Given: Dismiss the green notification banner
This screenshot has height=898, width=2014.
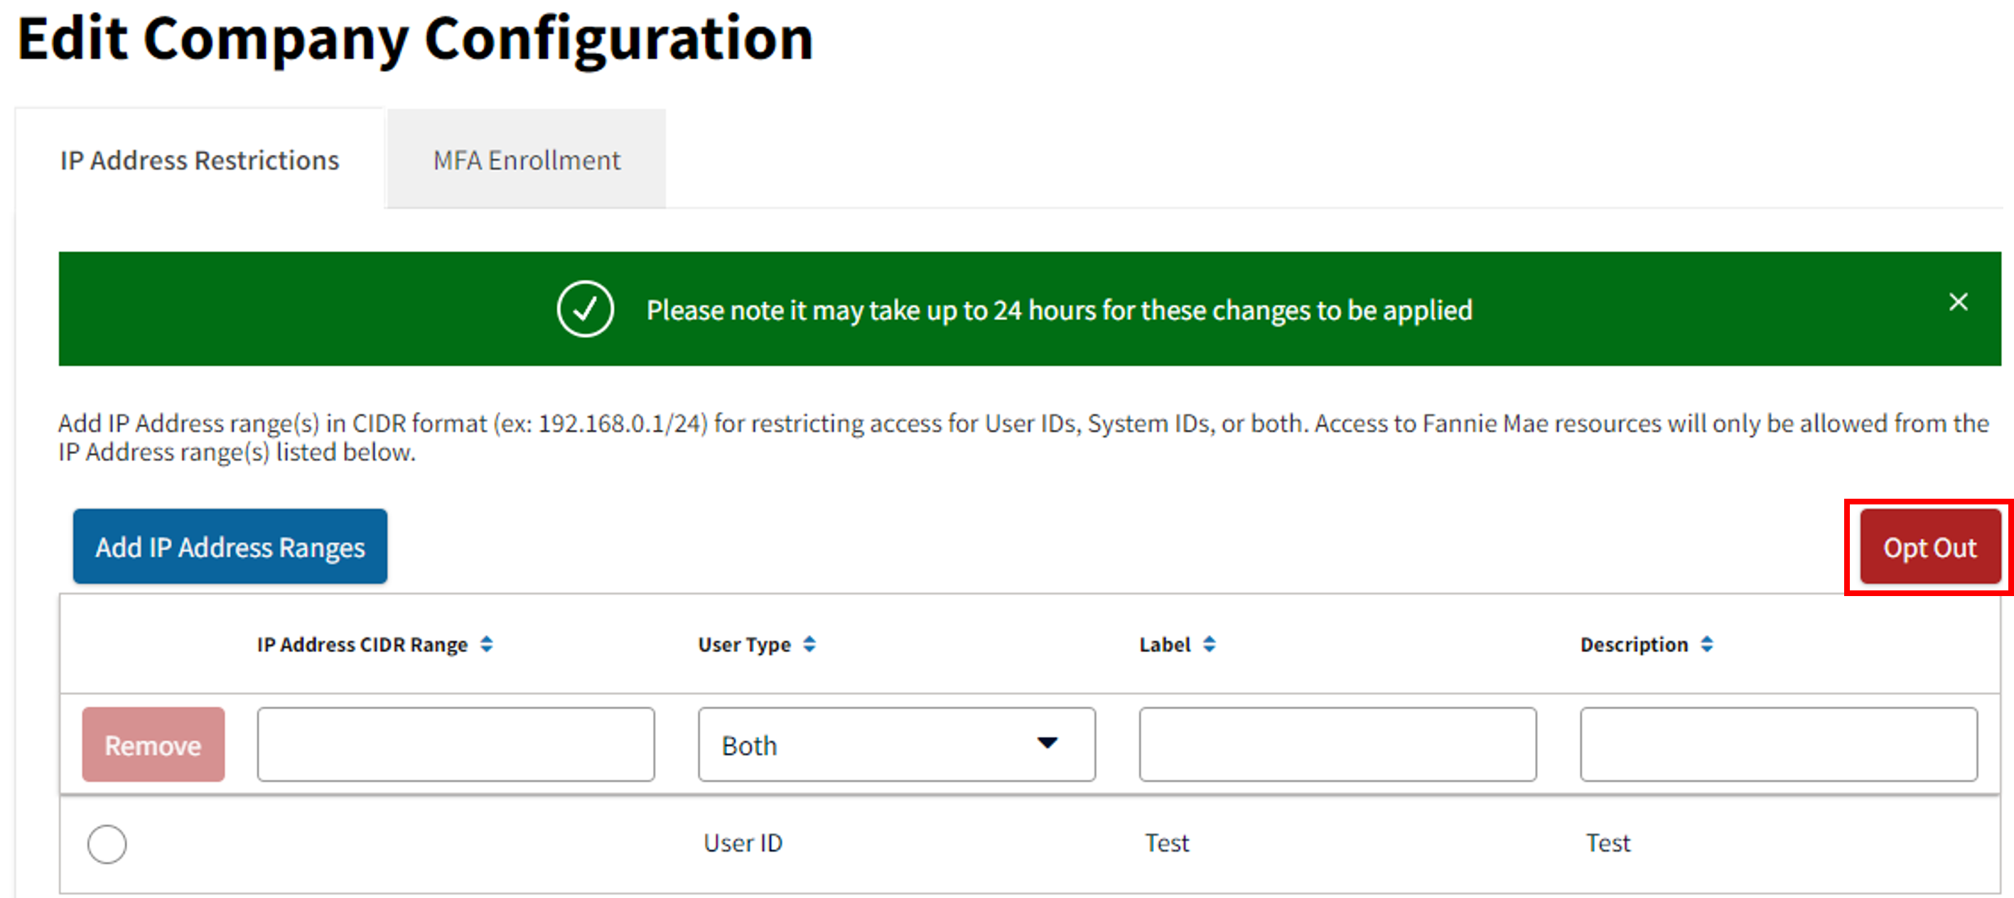Looking at the screenshot, I should pyautogui.click(x=1958, y=302).
